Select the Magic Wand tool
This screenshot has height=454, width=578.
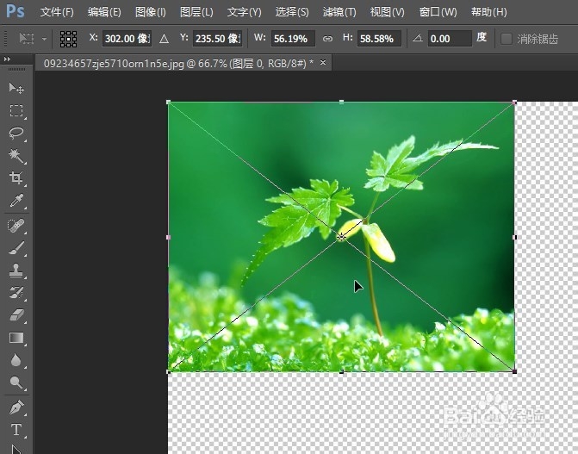[16, 156]
